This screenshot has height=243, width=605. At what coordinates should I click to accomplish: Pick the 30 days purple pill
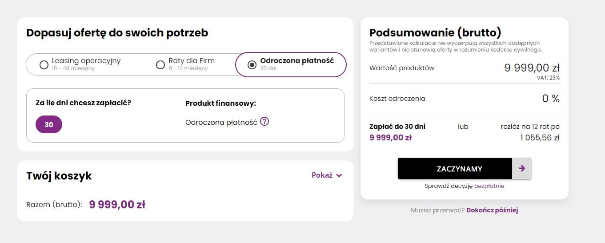[49, 124]
